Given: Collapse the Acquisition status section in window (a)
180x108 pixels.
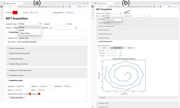Looking at the screenshot, I should pos(46,80).
